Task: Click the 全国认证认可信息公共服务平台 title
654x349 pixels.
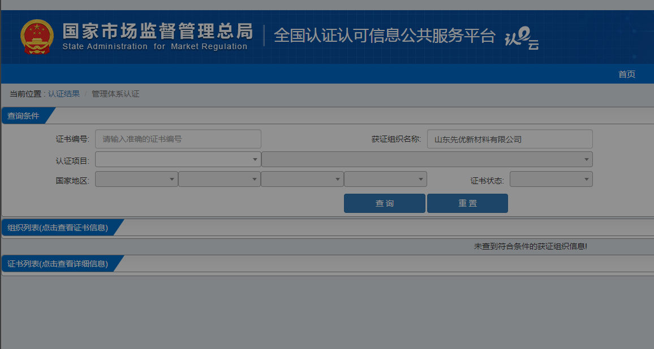Action: [x=384, y=36]
